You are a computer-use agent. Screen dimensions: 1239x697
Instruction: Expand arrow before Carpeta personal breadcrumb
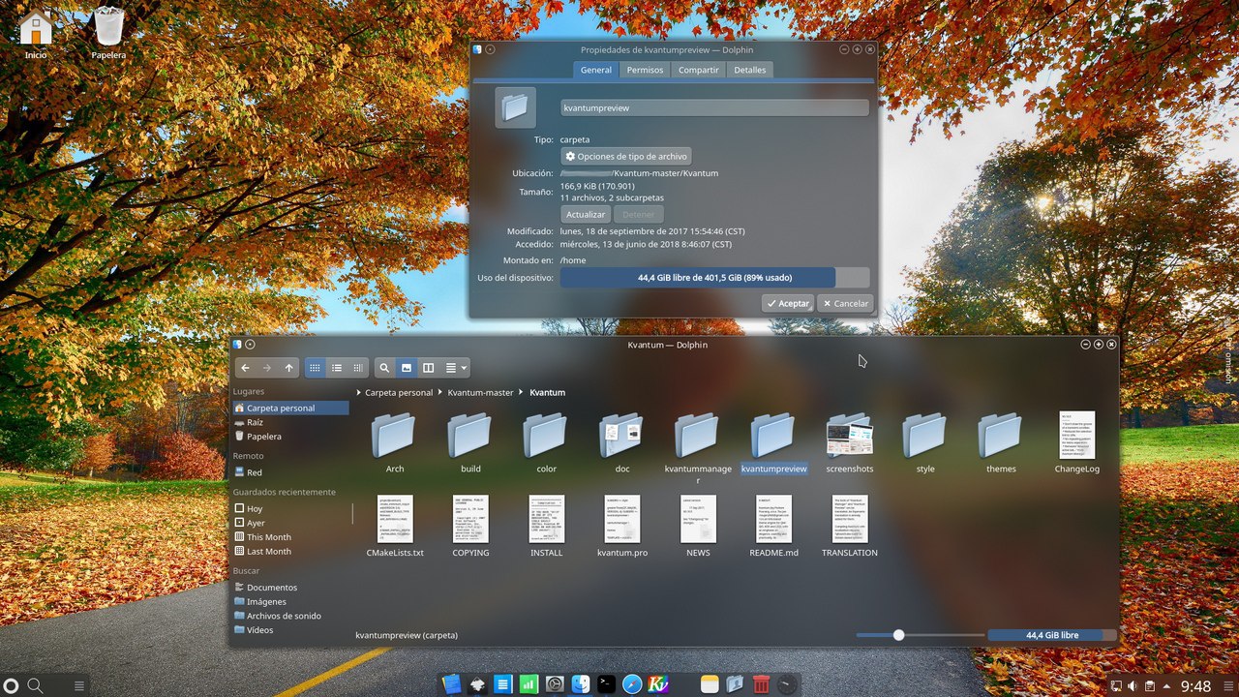click(x=358, y=393)
